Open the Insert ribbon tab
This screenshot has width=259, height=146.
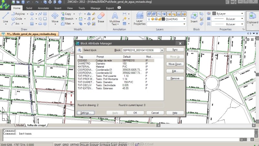point(58,8)
